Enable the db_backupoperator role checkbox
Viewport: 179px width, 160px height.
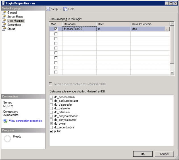[x=51, y=101]
